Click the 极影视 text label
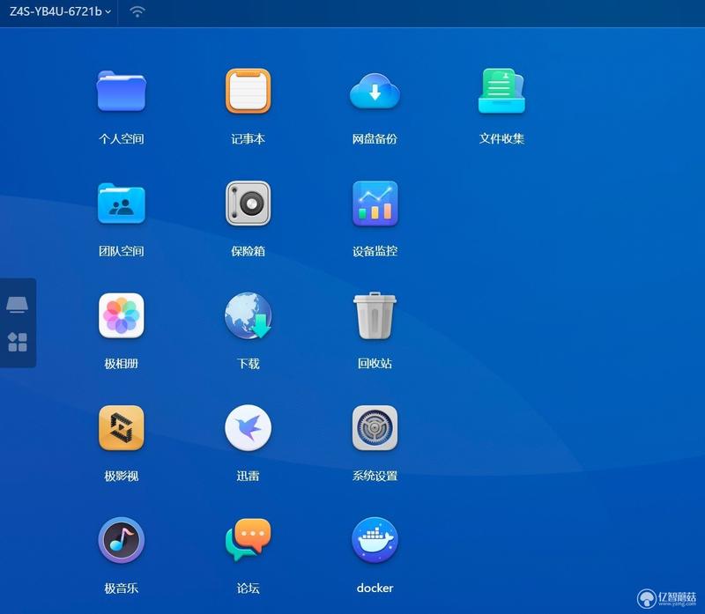 coord(122,476)
